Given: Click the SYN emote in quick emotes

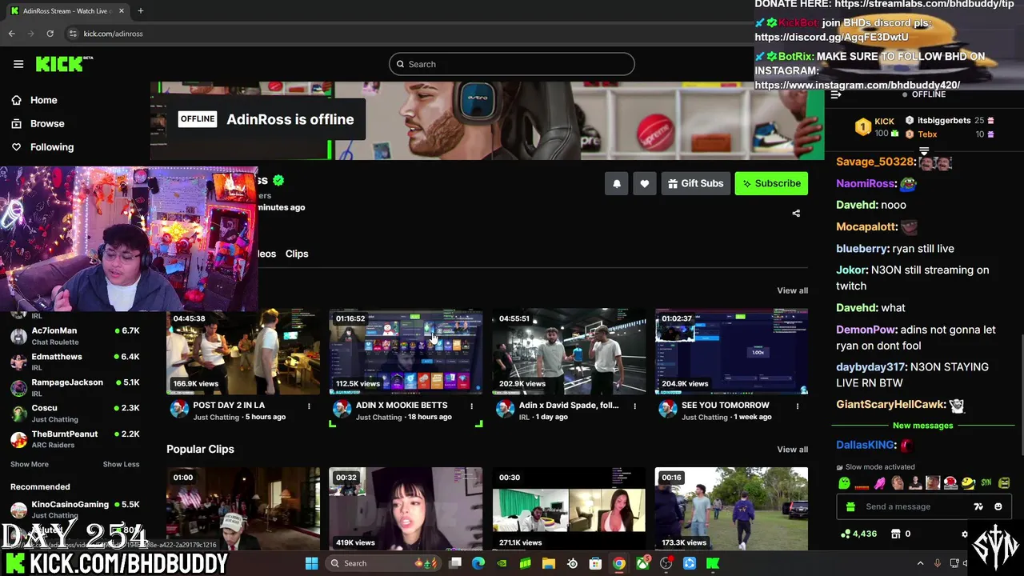Looking at the screenshot, I should pyautogui.click(x=986, y=483).
